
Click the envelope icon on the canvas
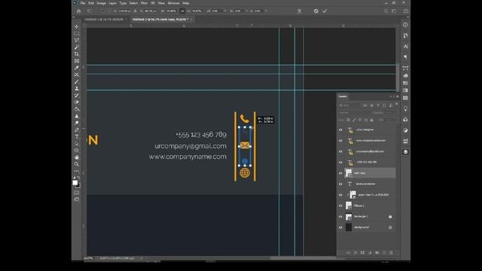[245, 145]
